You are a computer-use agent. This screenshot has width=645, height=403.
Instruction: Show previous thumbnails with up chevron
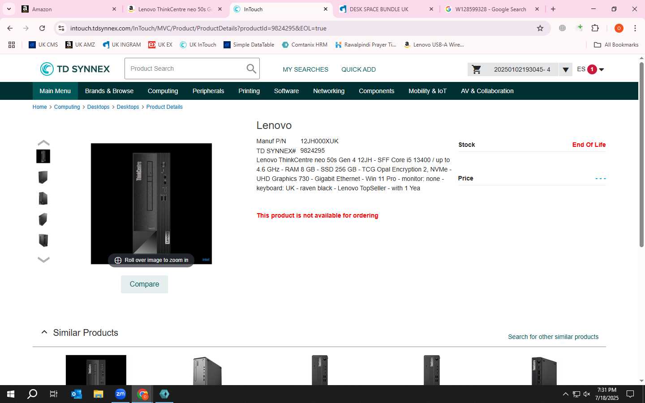pyautogui.click(x=43, y=143)
